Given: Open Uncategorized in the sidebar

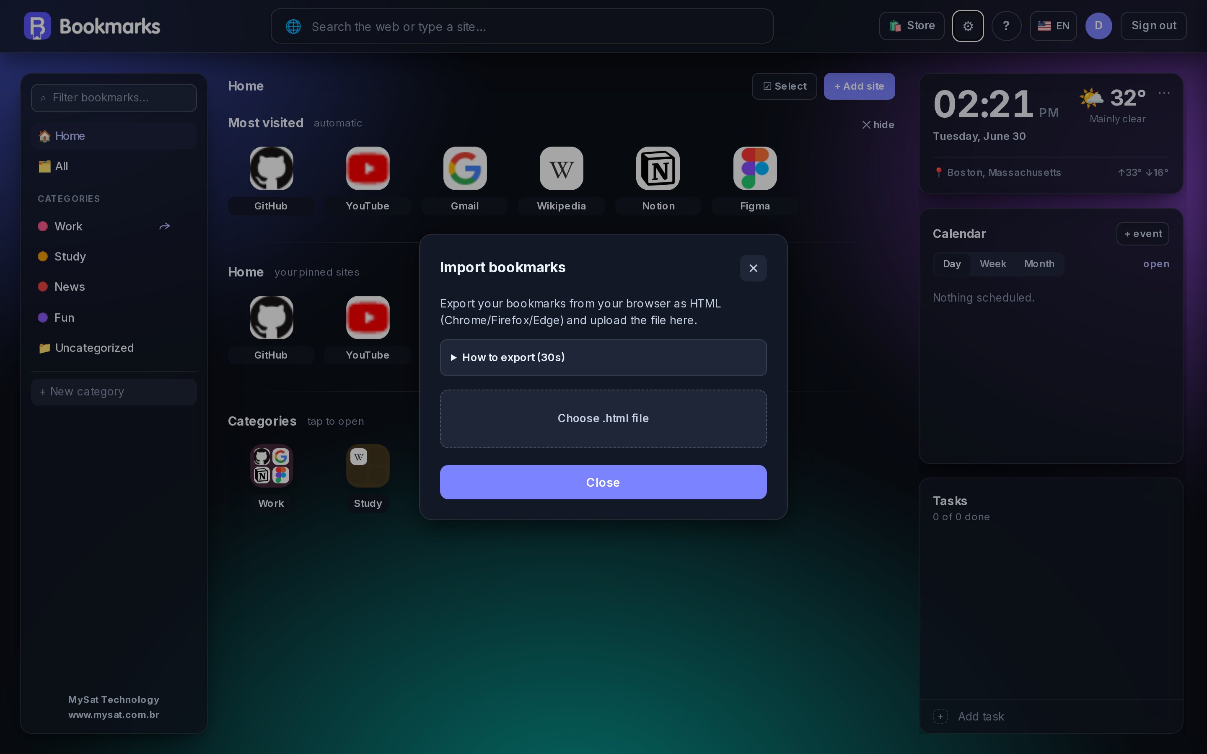Looking at the screenshot, I should click(114, 348).
